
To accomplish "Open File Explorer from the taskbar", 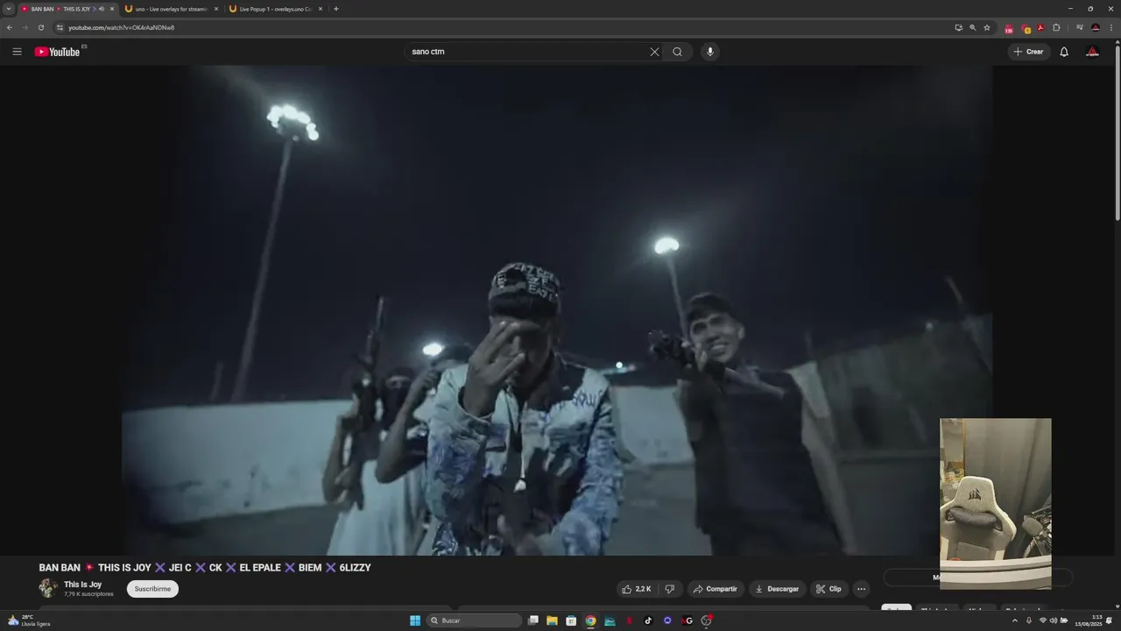I will 552,620.
